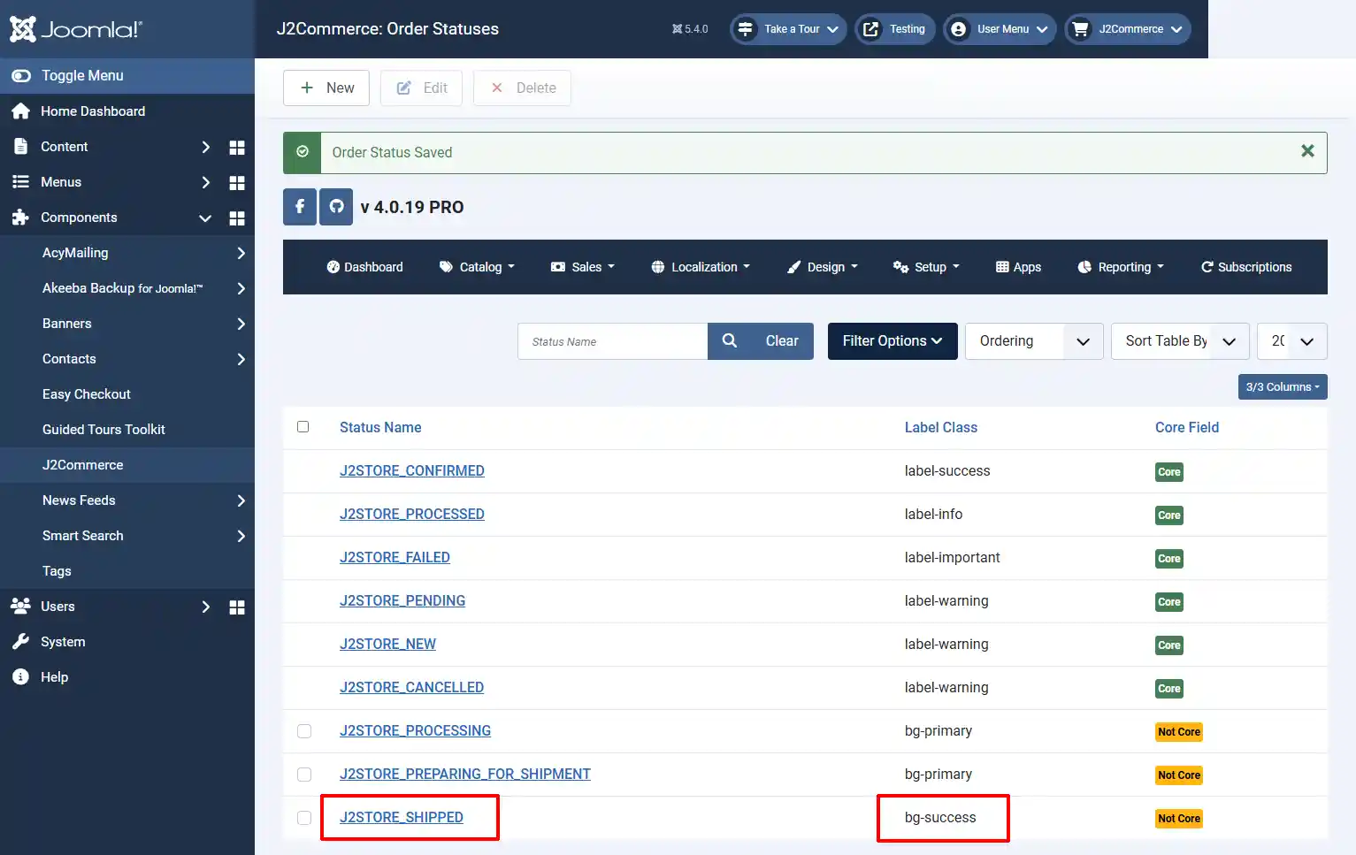Open Tags in the sidebar
1356x855 pixels.
[57, 571]
